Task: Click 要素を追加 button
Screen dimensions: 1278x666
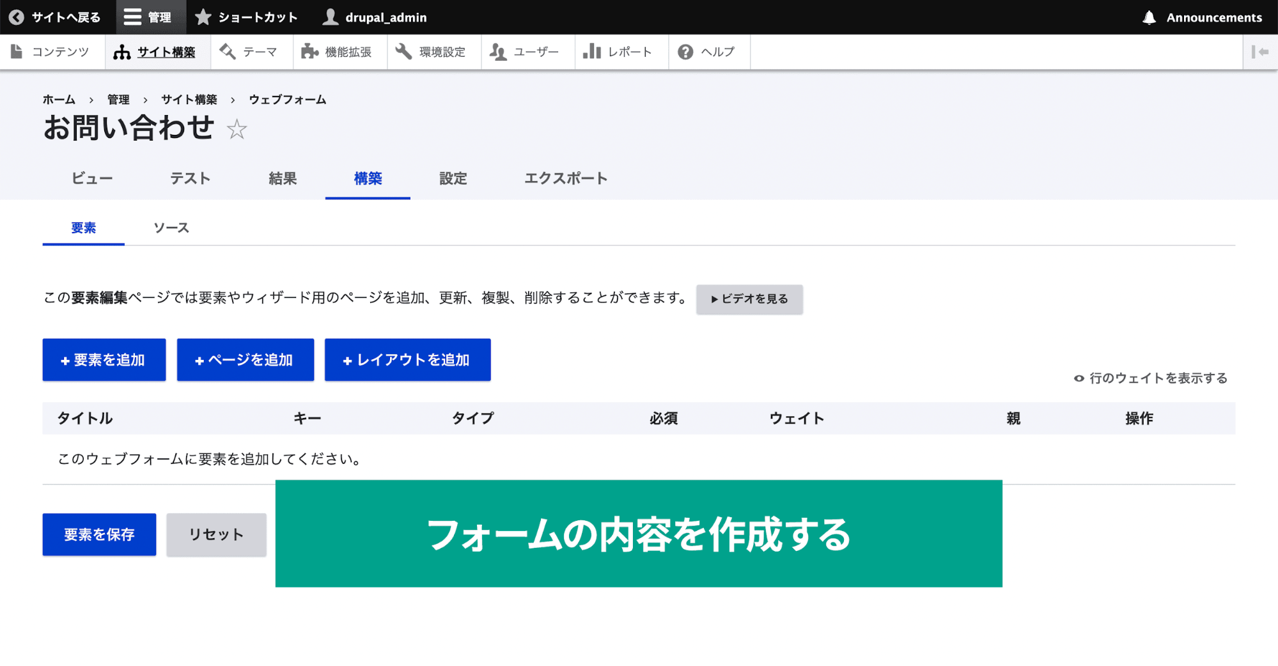Action: 104,360
